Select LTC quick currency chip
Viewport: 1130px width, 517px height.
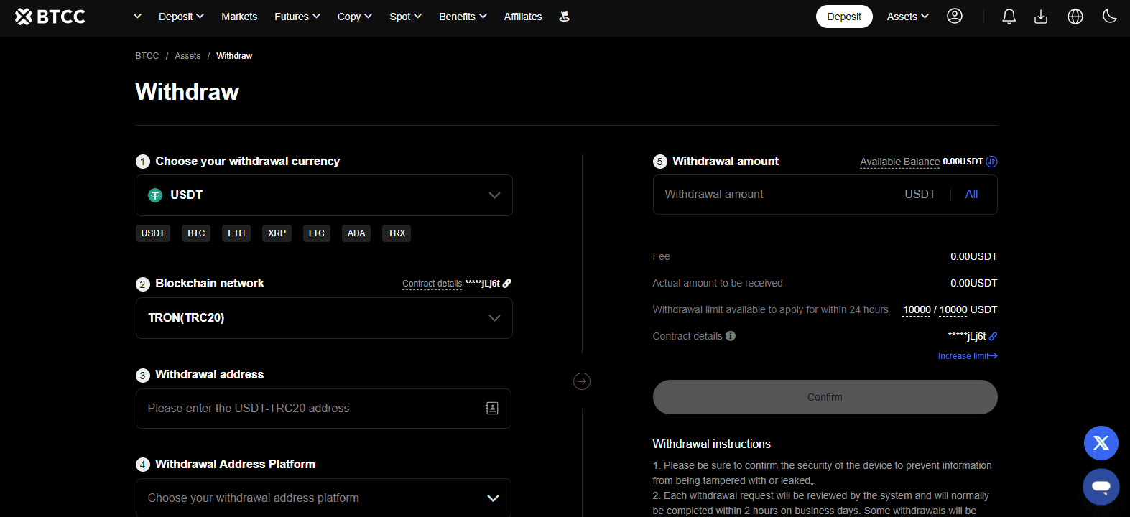317,233
